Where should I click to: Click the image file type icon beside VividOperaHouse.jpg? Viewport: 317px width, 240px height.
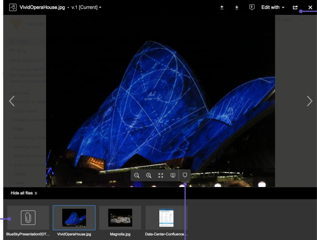(x=13, y=8)
